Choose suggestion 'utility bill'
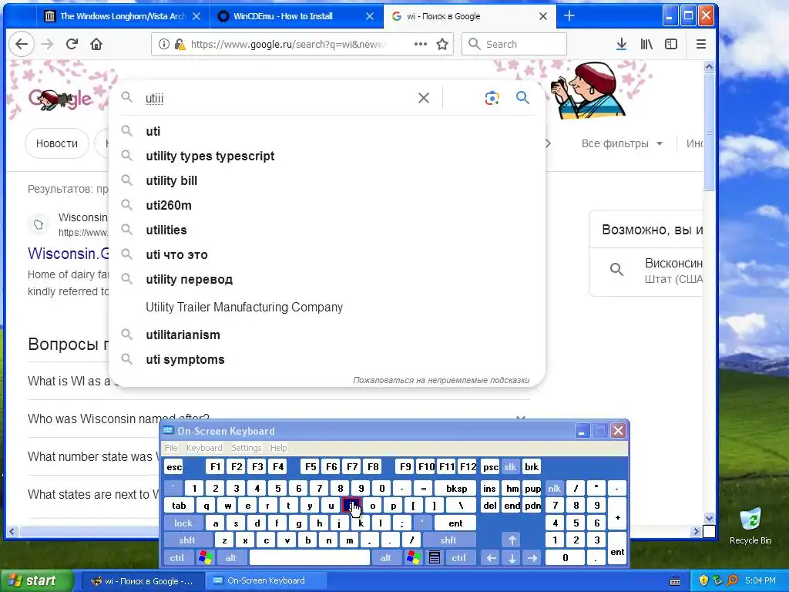This screenshot has height=592, width=789. 327,180
